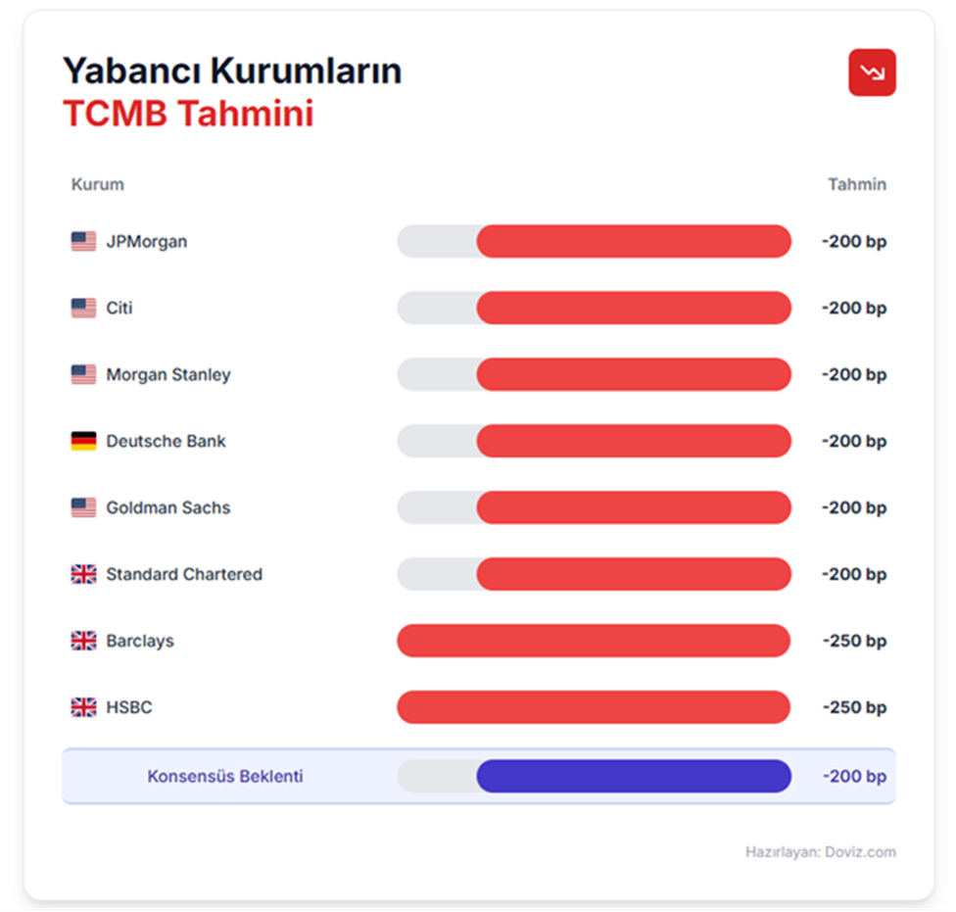Click the TCMB Tahmini red title

tap(188, 115)
